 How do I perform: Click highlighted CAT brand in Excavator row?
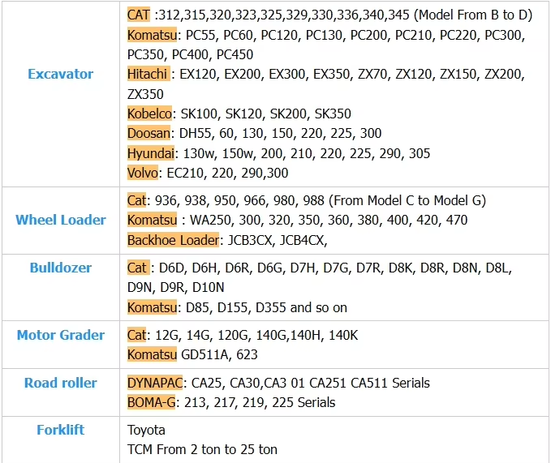(x=139, y=15)
